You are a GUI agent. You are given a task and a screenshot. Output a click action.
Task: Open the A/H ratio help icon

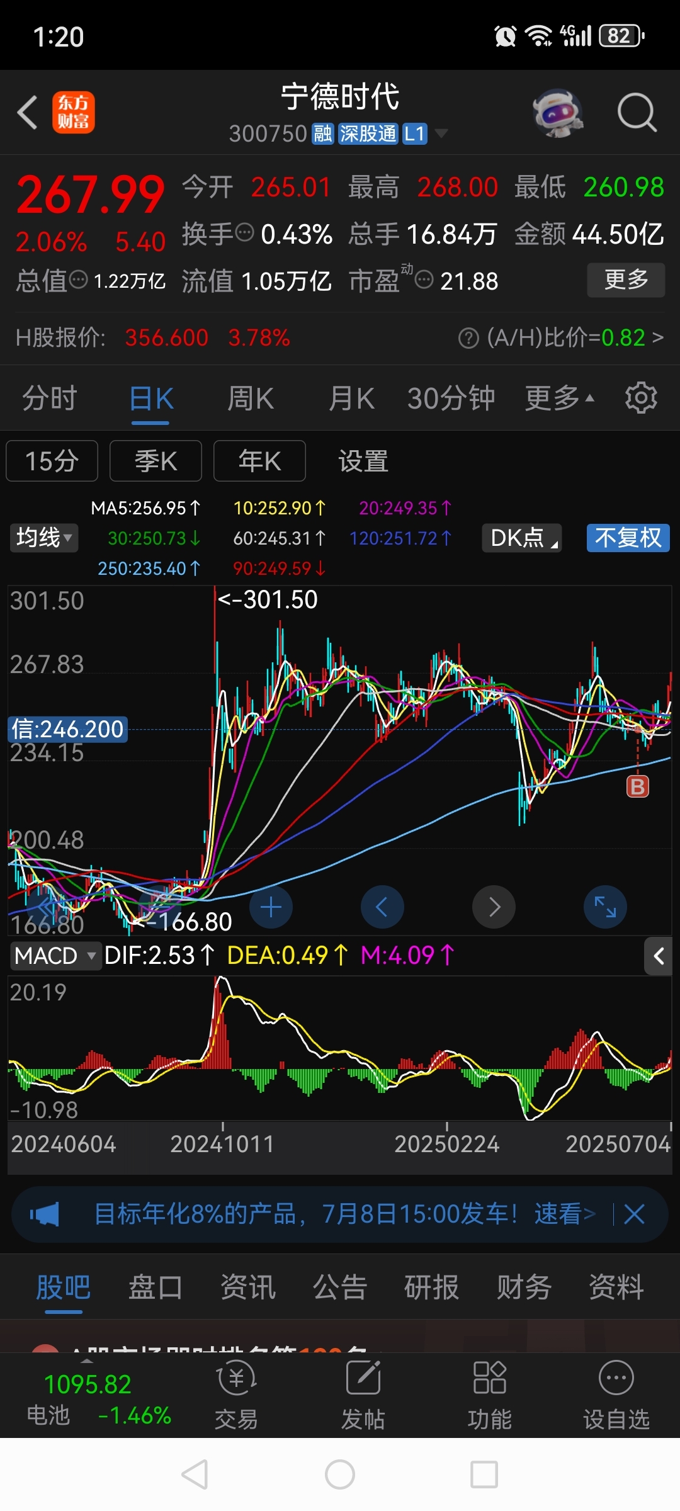[468, 338]
